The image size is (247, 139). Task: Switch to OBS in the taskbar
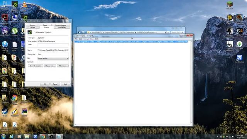coord(51,136)
